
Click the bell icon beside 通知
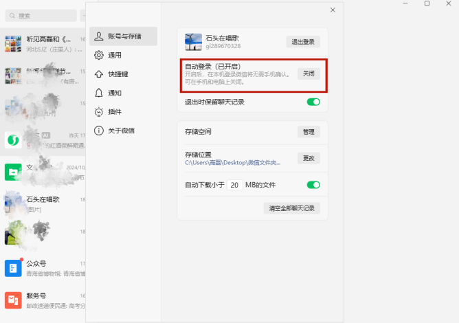tap(99, 93)
